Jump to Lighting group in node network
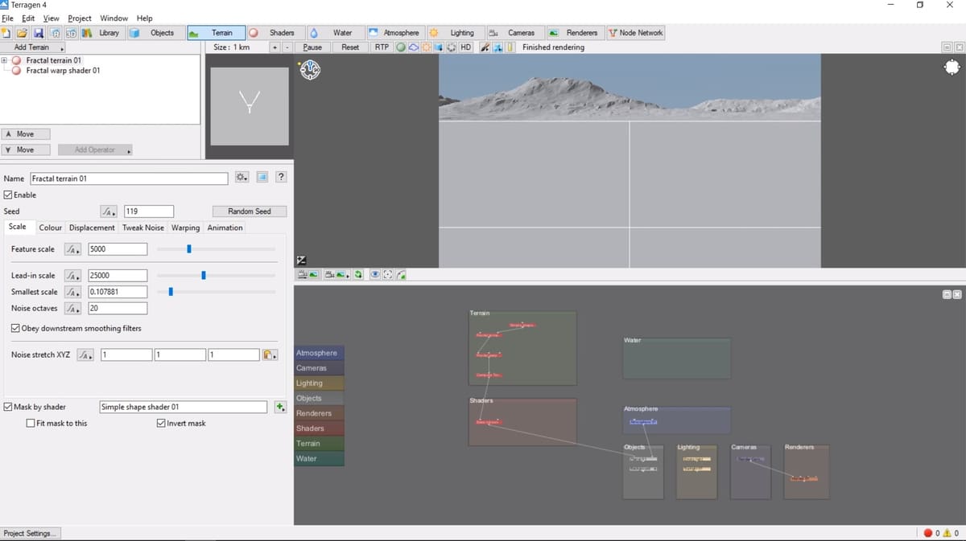 [x=320, y=383]
